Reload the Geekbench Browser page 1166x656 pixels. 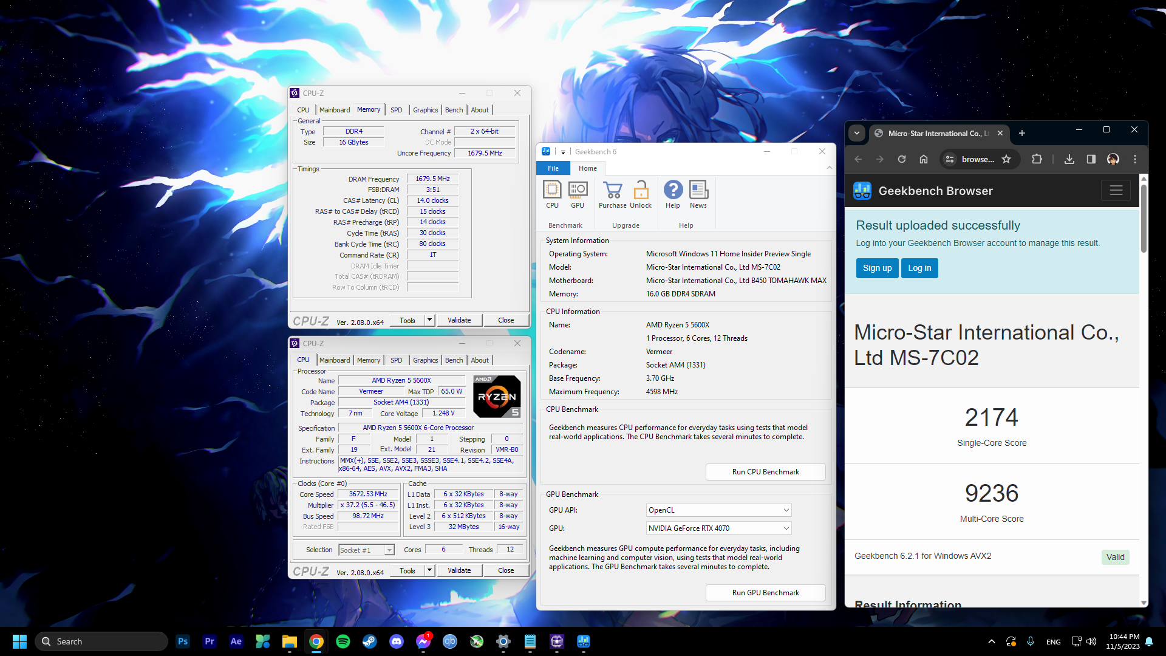click(902, 159)
